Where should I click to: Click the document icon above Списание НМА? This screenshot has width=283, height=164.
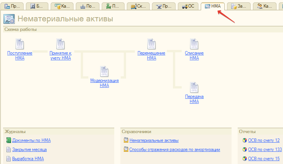[194, 44]
